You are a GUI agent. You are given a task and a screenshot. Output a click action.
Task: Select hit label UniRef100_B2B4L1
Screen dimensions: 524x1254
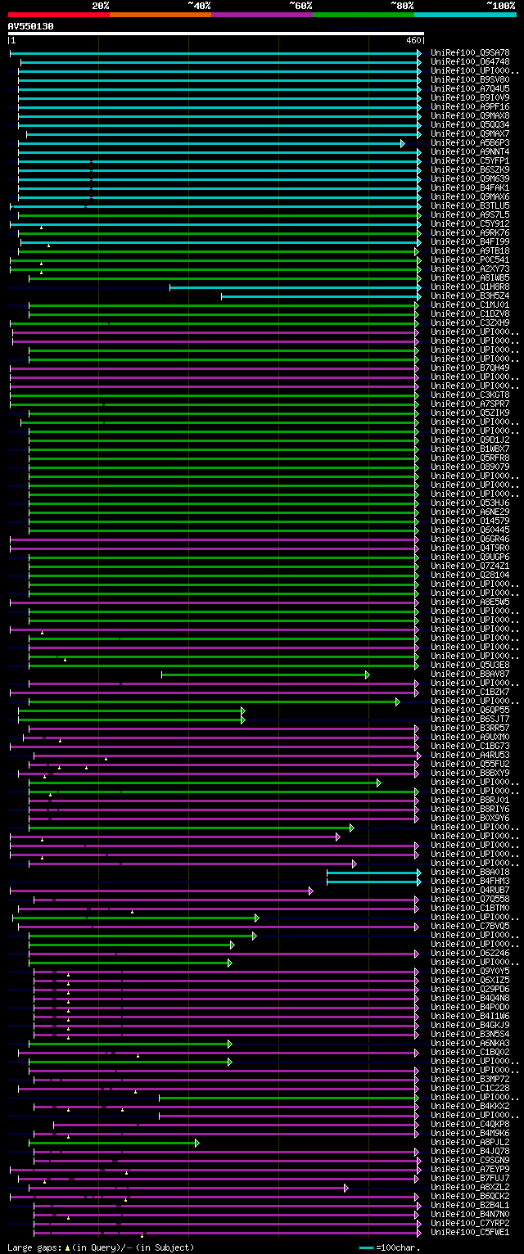[470, 1205]
